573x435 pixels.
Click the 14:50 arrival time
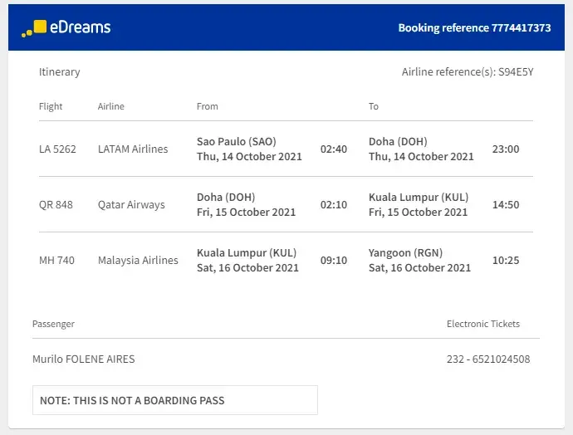pyautogui.click(x=506, y=205)
